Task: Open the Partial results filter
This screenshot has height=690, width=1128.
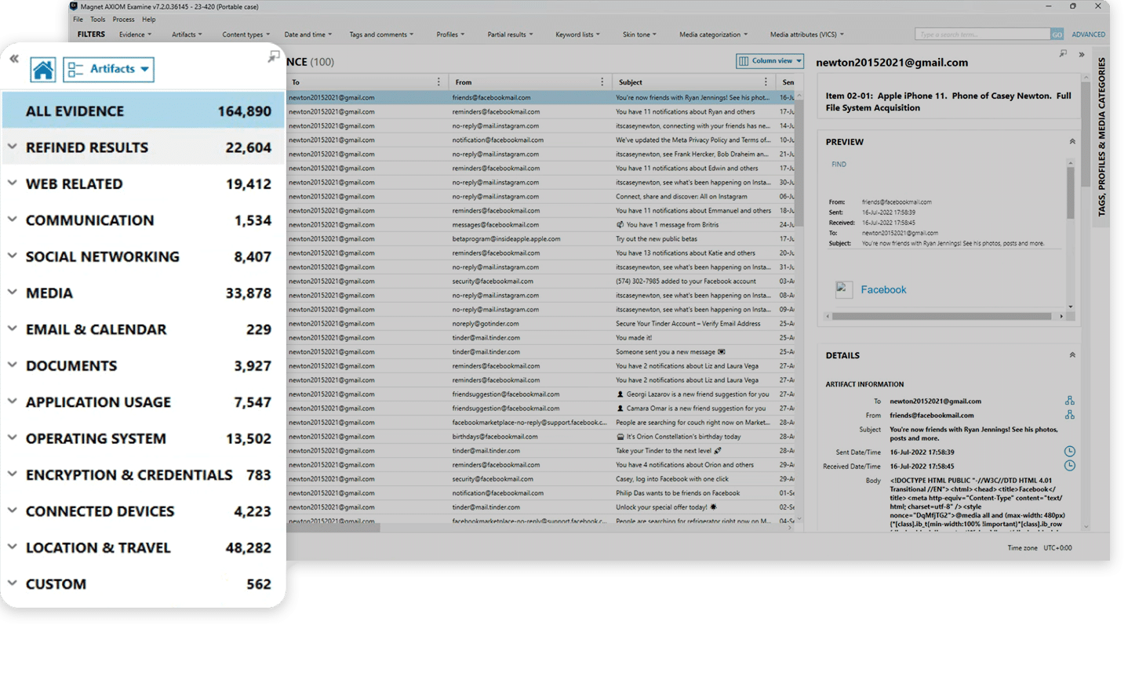Action: pyautogui.click(x=510, y=34)
